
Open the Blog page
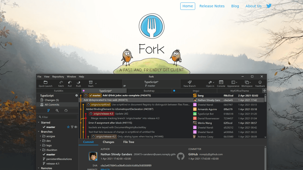pyautogui.click(x=235, y=6)
